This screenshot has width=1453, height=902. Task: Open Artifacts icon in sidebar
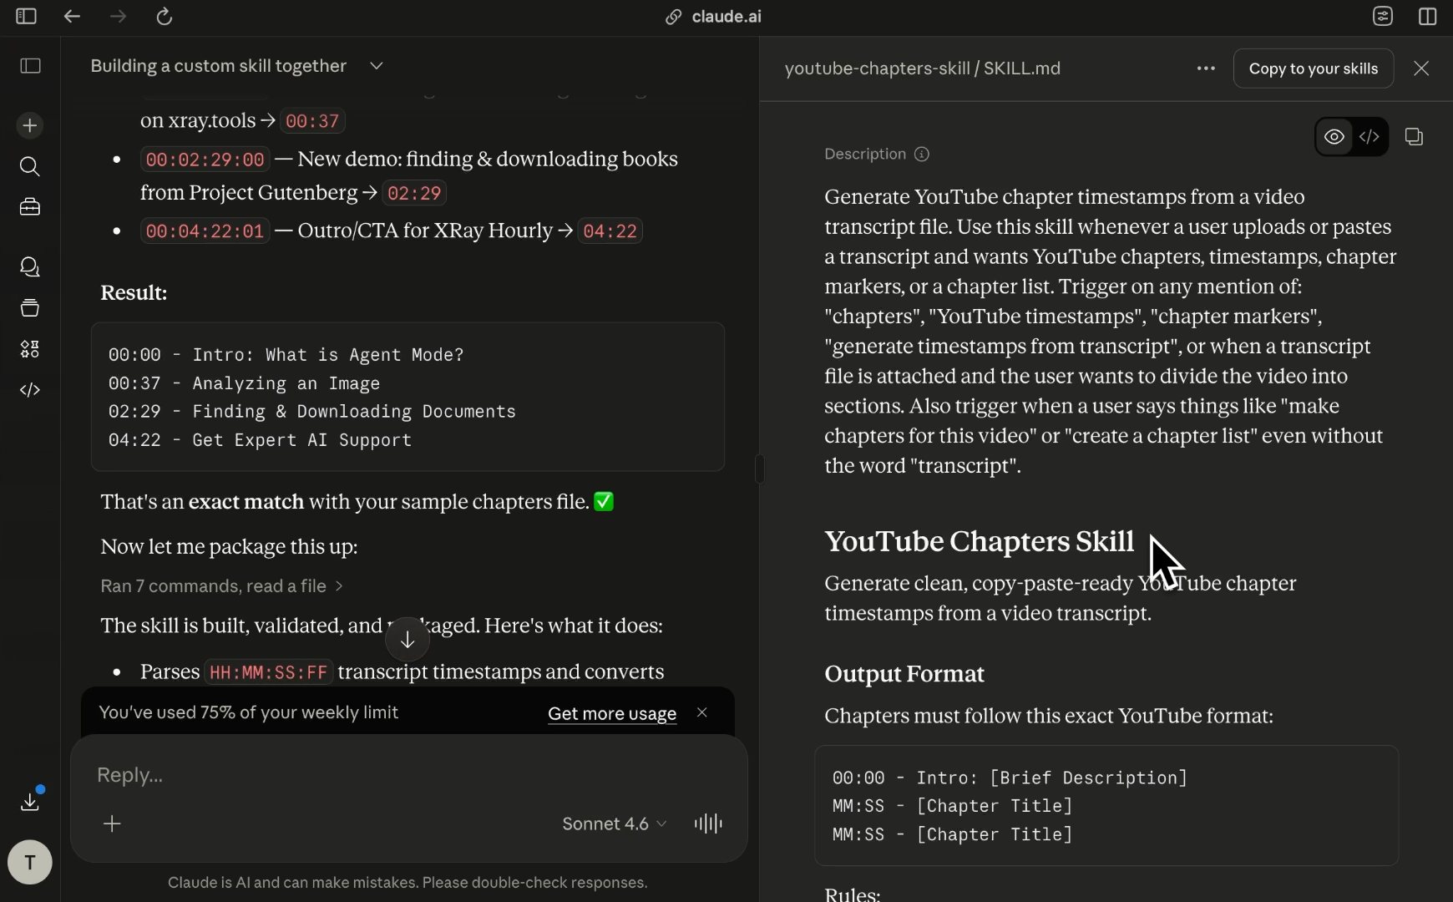coord(30,349)
